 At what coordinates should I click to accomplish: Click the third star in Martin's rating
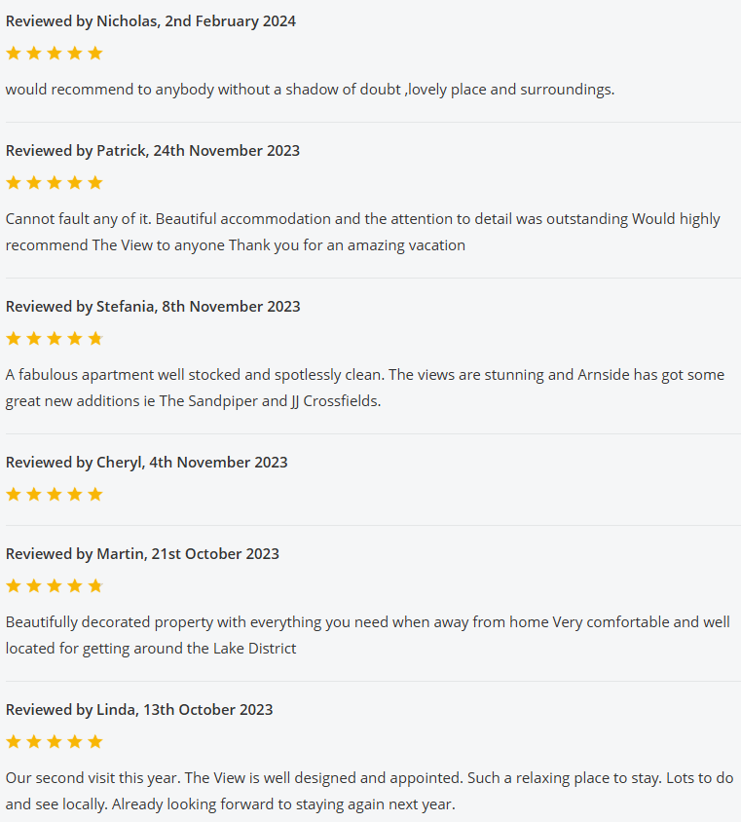tap(54, 586)
